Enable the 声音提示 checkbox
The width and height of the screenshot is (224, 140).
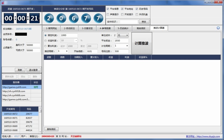[x=108, y=14]
